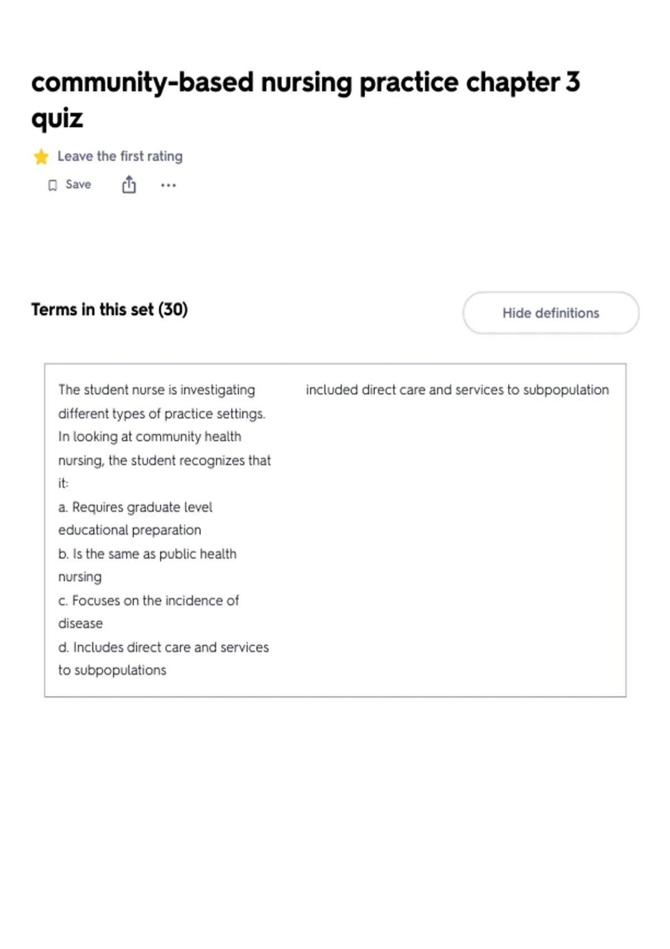Click the 'In looking at community health' line
The height and width of the screenshot is (949, 670).
point(150,437)
